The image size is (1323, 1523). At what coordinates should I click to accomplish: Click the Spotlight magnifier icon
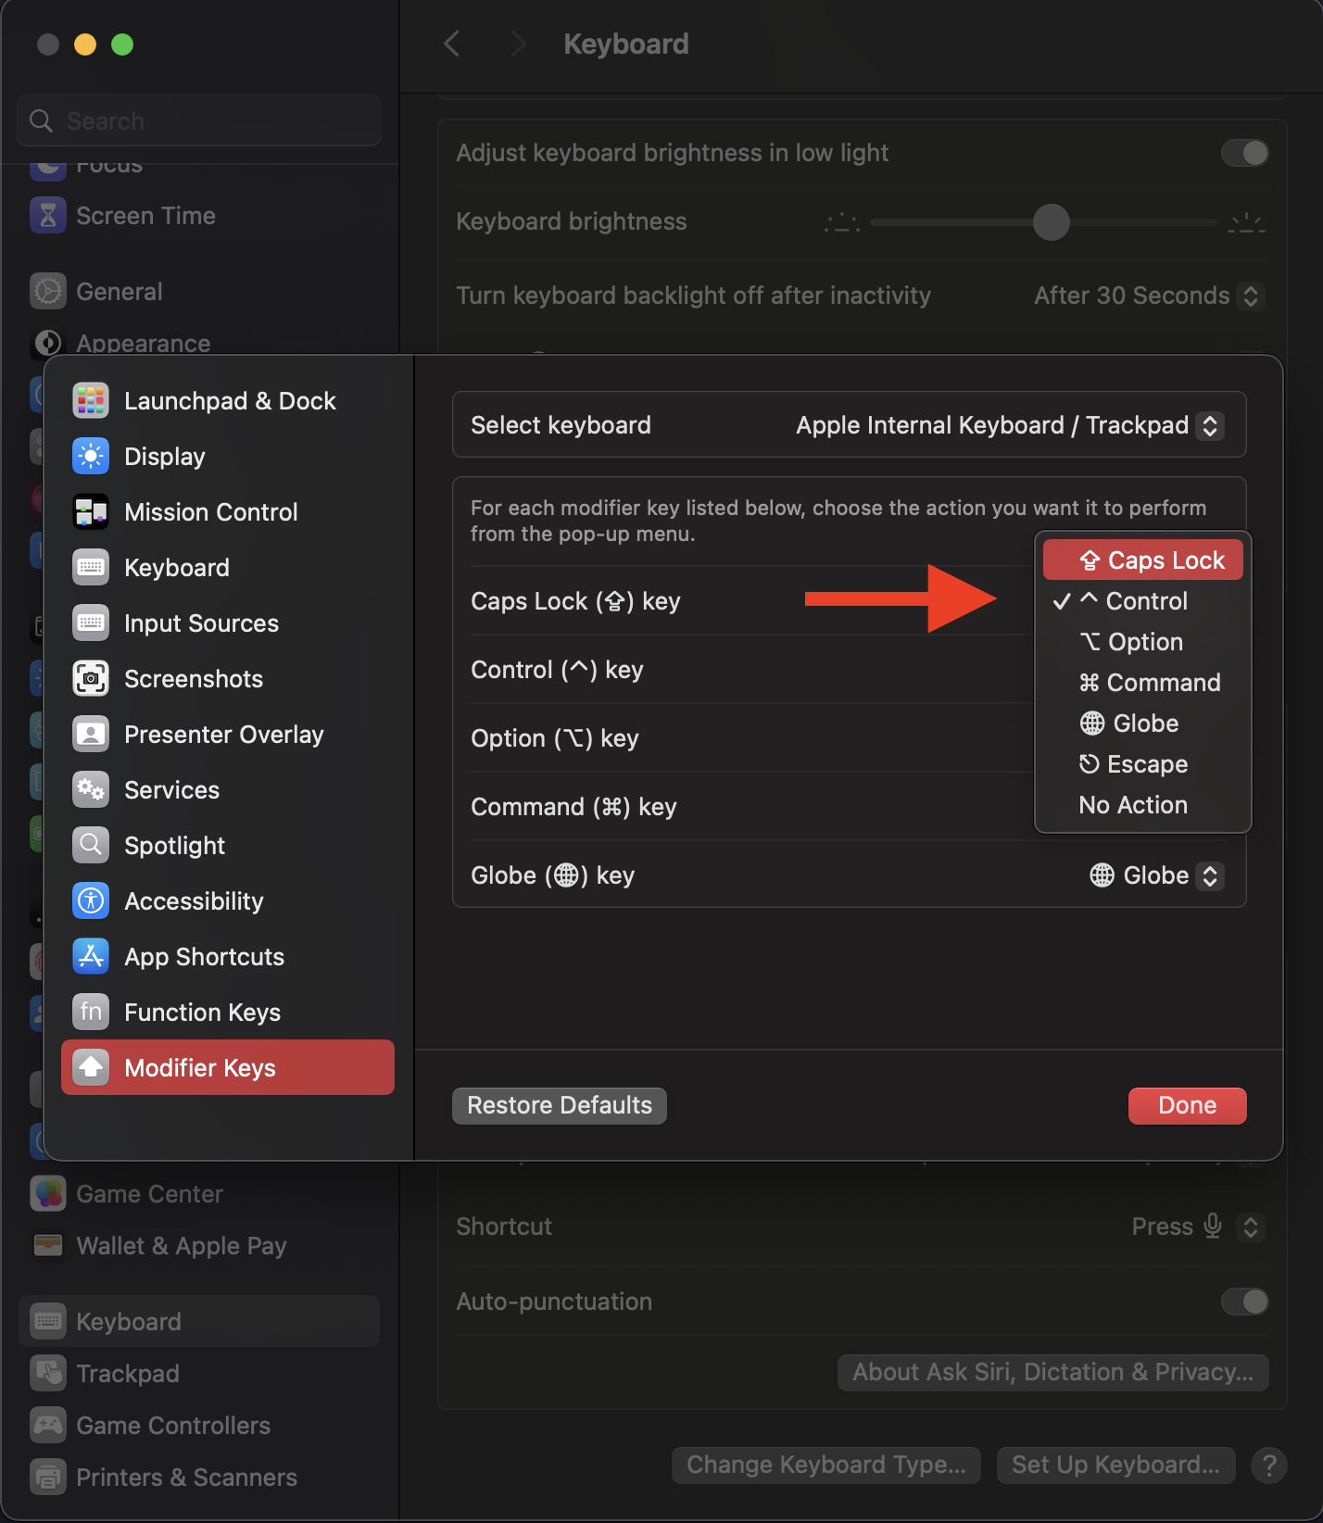[91, 846]
